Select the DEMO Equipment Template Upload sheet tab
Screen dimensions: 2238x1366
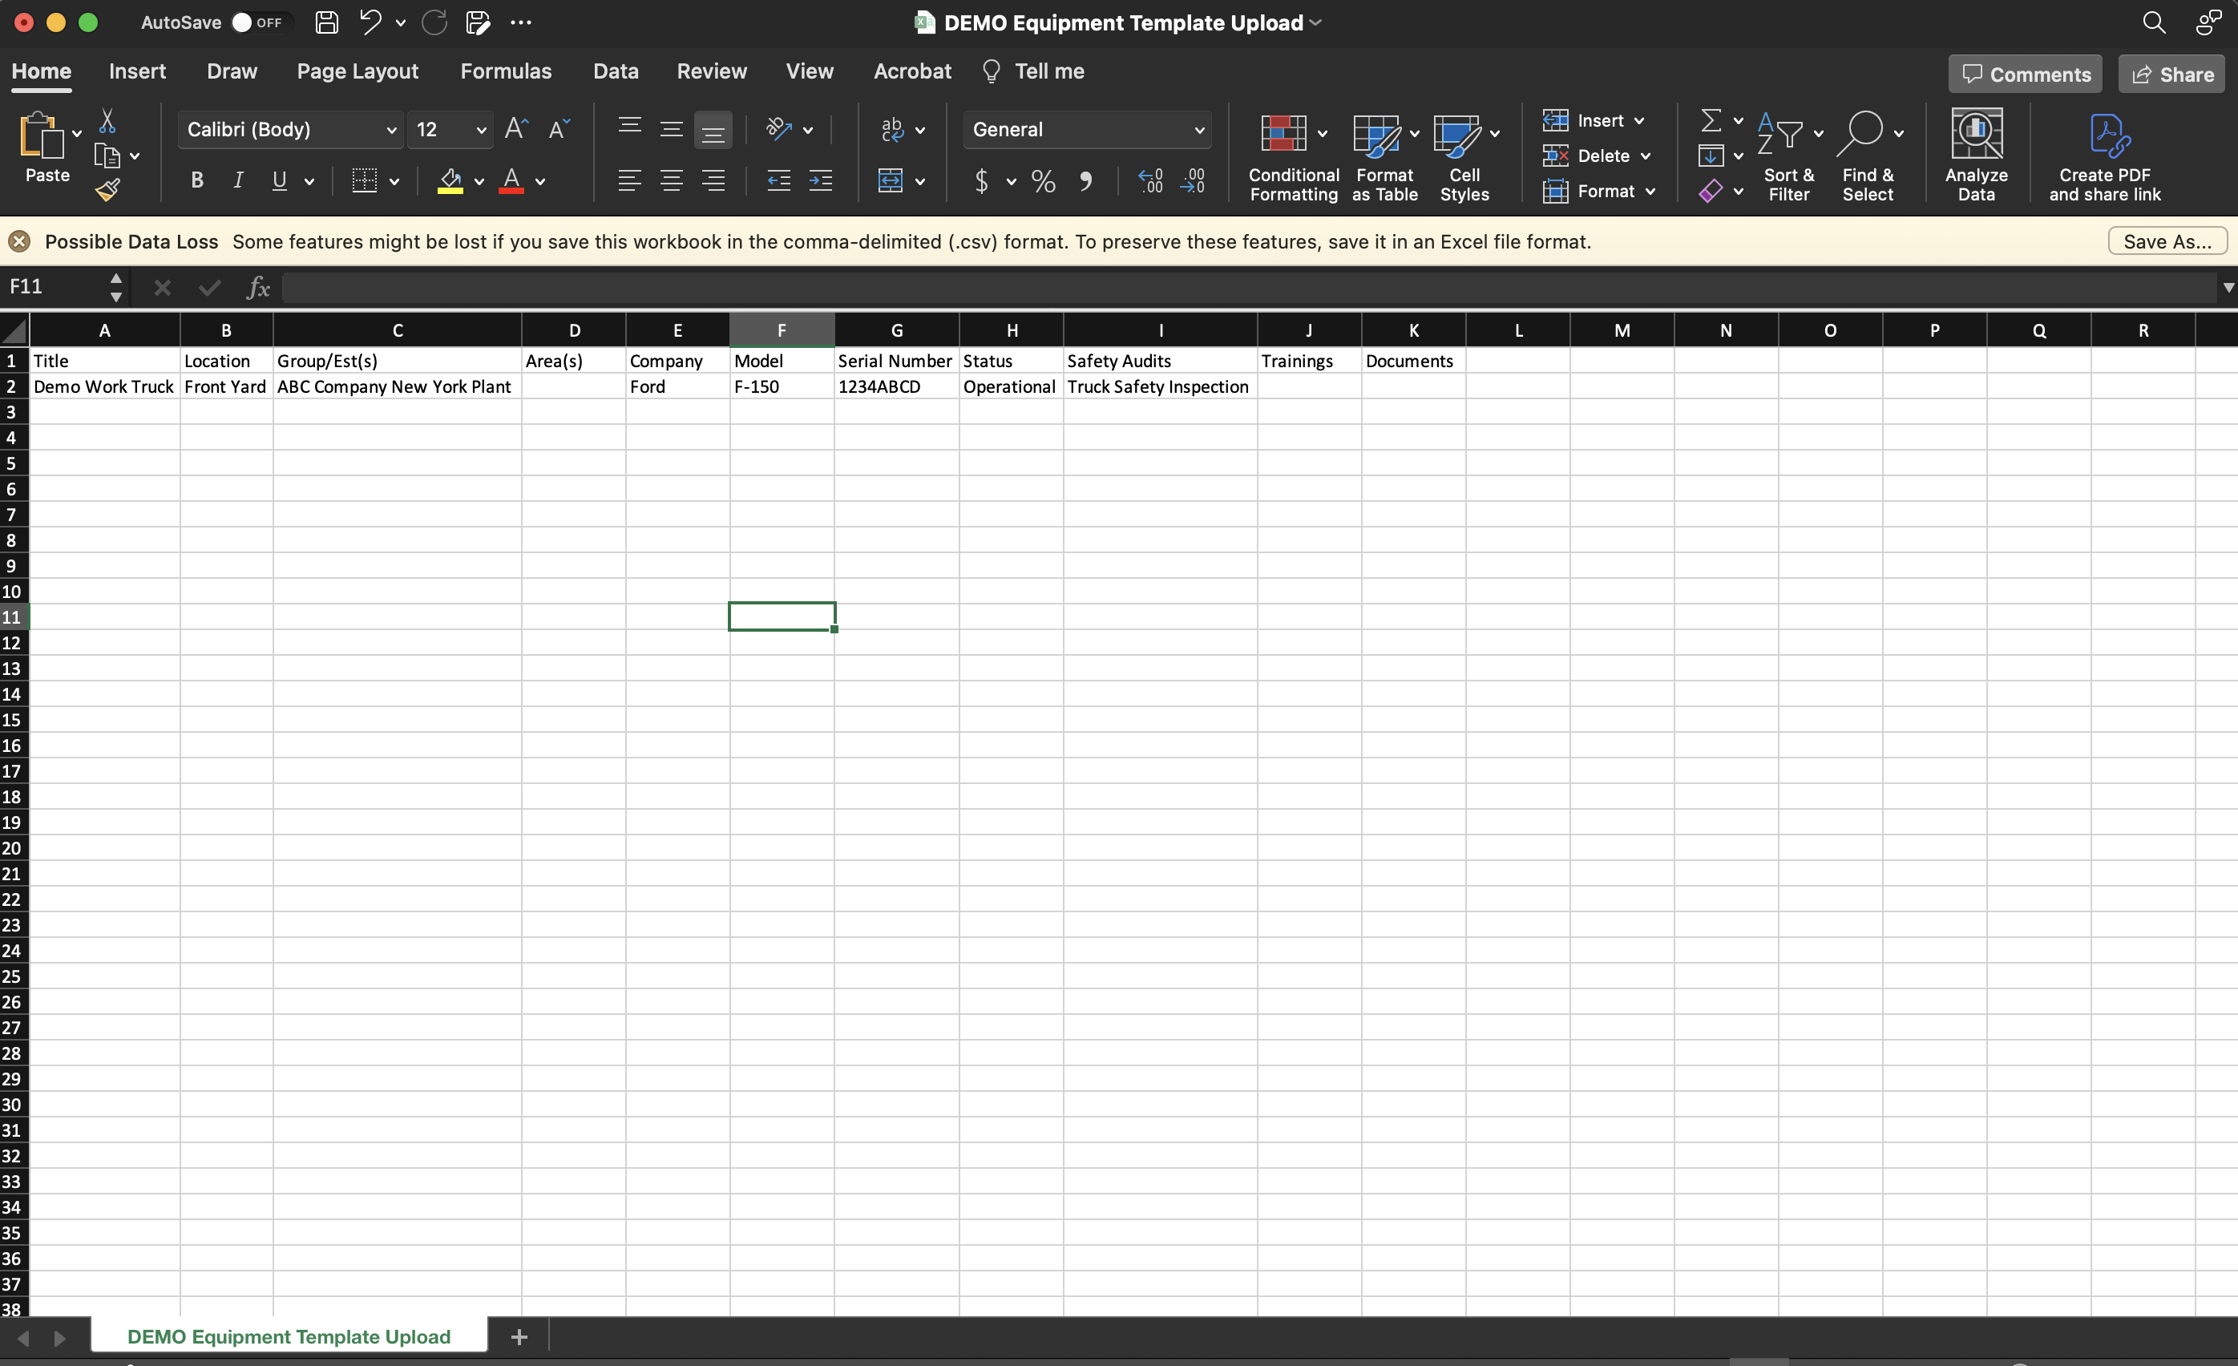pyautogui.click(x=289, y=1336)
